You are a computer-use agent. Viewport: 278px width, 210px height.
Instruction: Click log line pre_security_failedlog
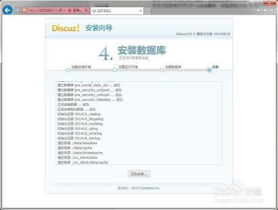(x=90, y=100)
